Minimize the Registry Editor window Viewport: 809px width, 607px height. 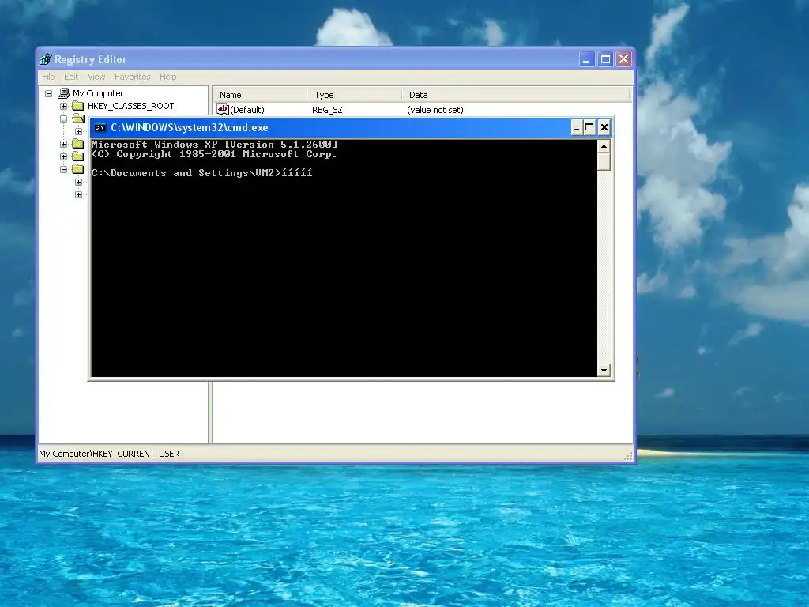586,59
